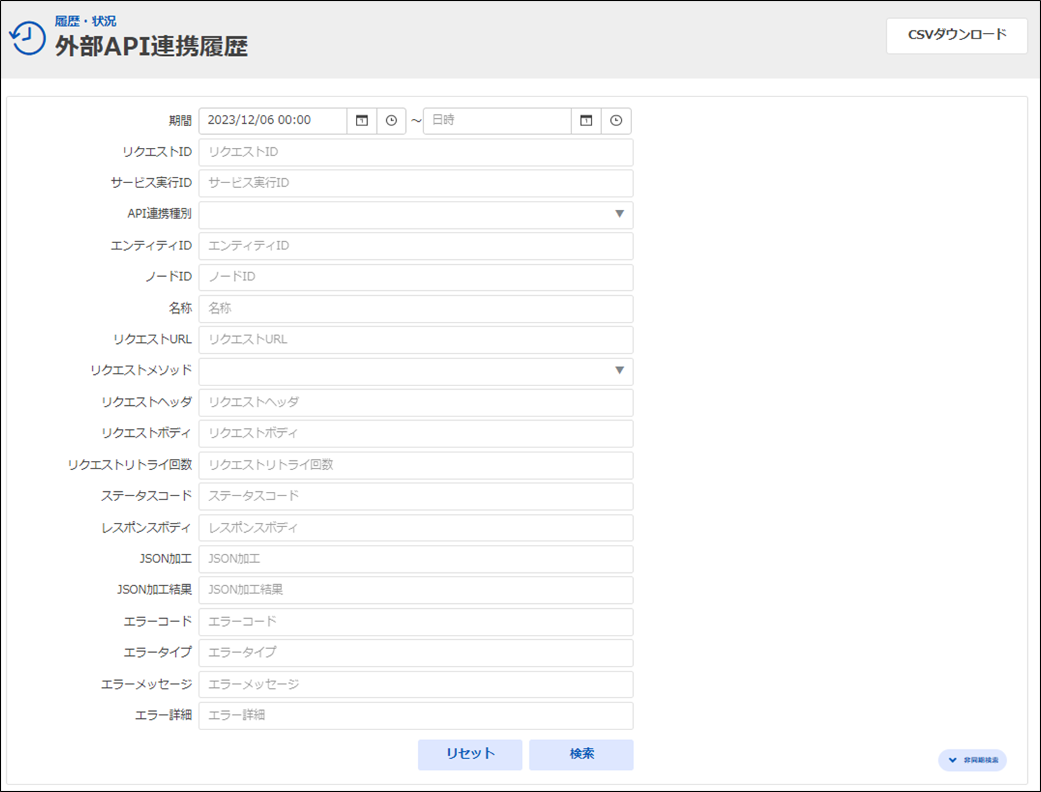Focus the リクエストリトライ回数 input field

point(416,465)
